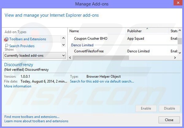Click horizontal scrollbar left arrow

coord(70,58)
